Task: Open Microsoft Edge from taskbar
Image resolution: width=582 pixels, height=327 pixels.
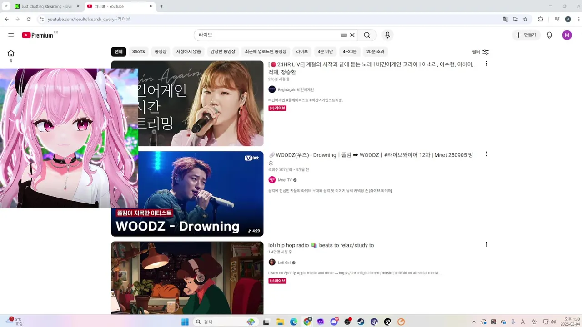Action: 294,322
